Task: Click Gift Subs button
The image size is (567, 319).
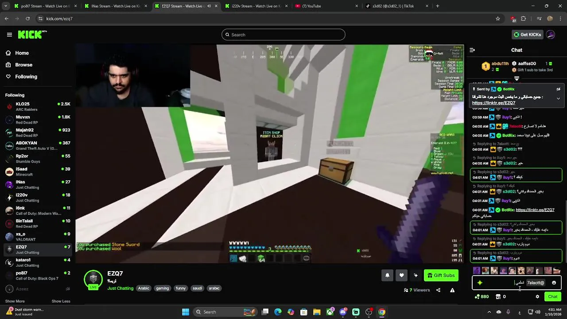Action: [x=441, y=276]
